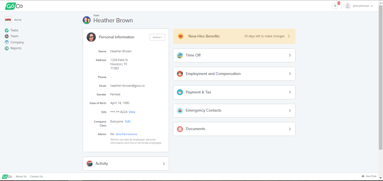The width and height of the screenshot is (383, 181).
Task: Open Company in the sidebar
Action: pos(17,43)
